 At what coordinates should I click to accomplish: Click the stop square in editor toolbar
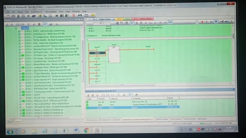point(216,22)
